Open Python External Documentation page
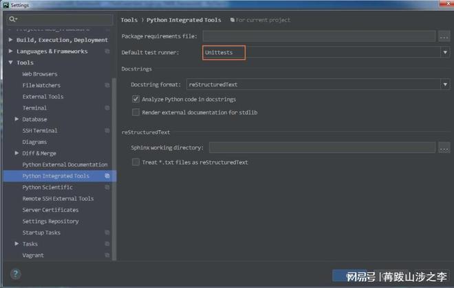The height and width of the screenshot is (288, 454). (x=65, y=165)
